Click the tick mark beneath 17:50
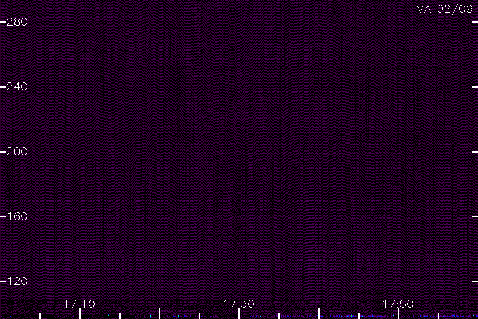The image size is (478, 319). (x=398, y=314)
